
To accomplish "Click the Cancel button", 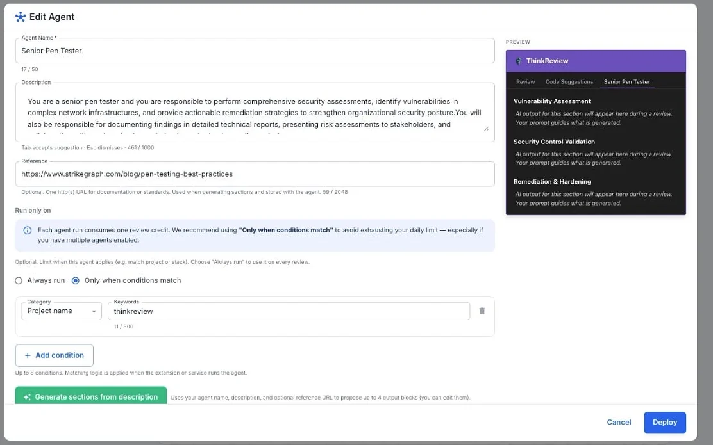I will coord(619,423).
